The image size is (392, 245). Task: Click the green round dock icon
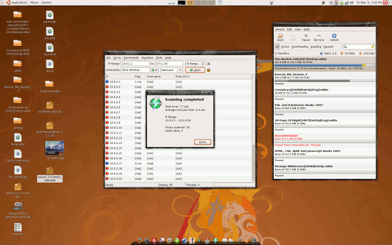177,241
